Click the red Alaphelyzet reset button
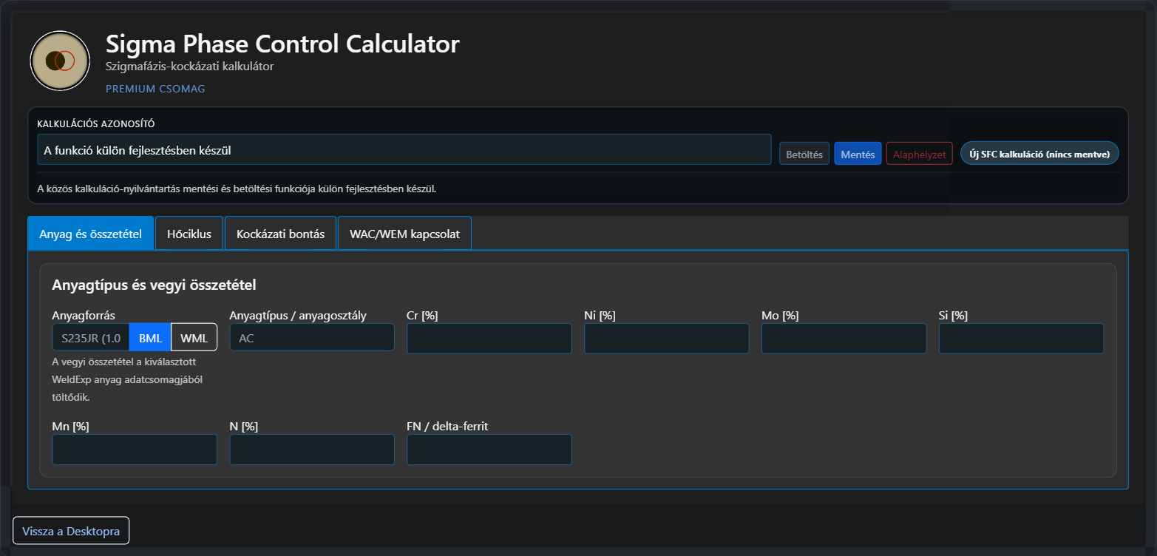Screen dimensions: 1157x556 pyautogui.click(x=920, y=154)
